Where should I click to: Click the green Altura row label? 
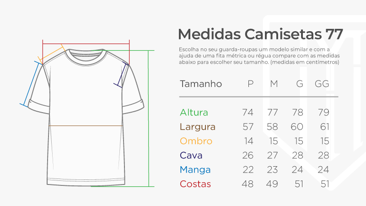194,113
